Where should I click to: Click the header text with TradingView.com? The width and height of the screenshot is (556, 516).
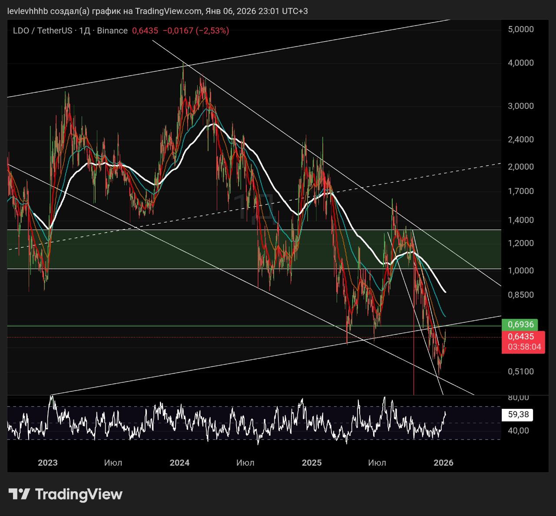[x=157, y=11]
